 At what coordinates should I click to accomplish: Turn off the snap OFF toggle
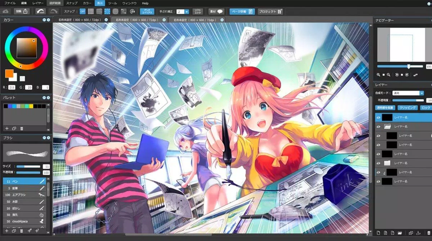click(82, 11)
